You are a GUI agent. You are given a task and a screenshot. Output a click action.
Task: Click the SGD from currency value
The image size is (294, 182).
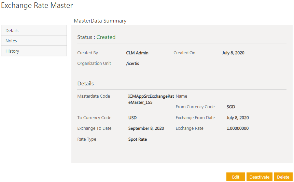point(231,107)
